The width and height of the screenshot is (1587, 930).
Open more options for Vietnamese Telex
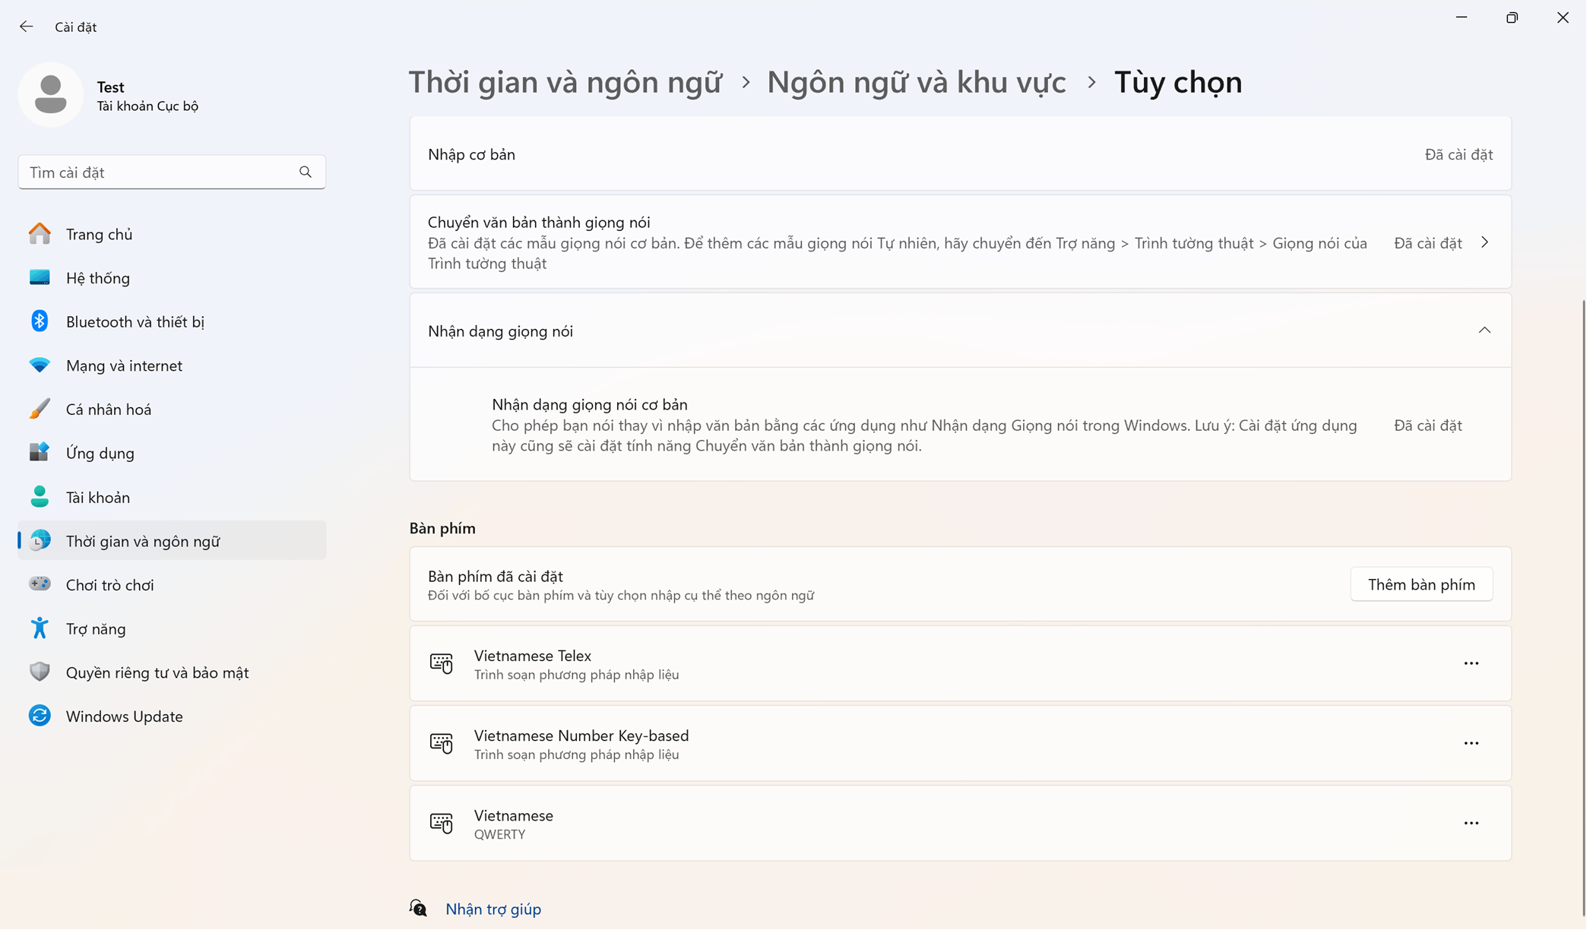pos(1471,663)
